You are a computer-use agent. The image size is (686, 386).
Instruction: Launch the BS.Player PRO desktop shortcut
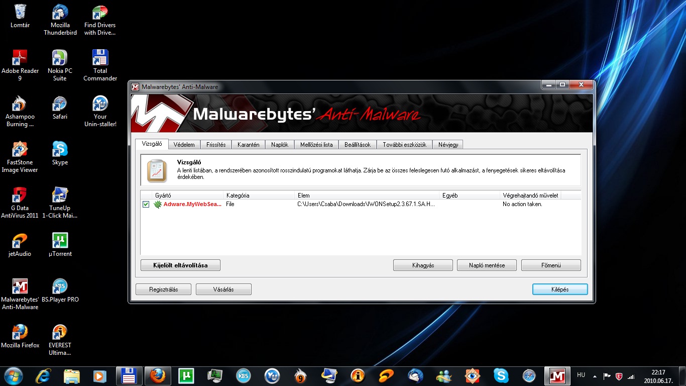pos(60,291)
